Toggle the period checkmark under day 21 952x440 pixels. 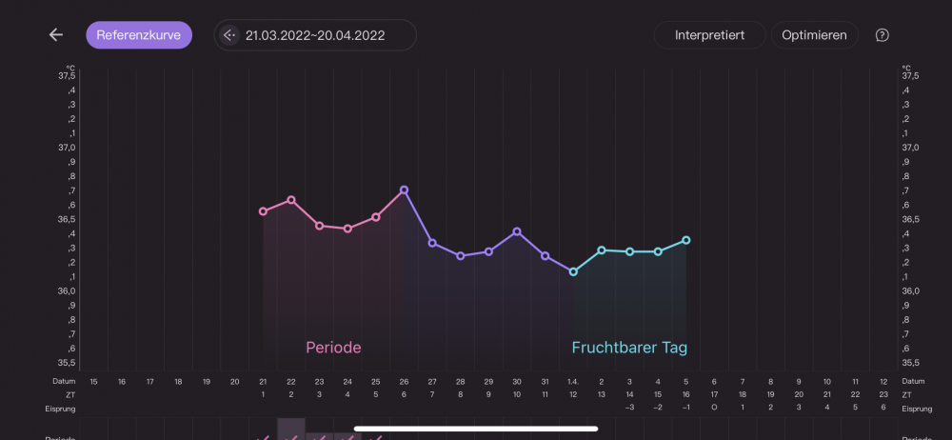click(x=263, y=437)
